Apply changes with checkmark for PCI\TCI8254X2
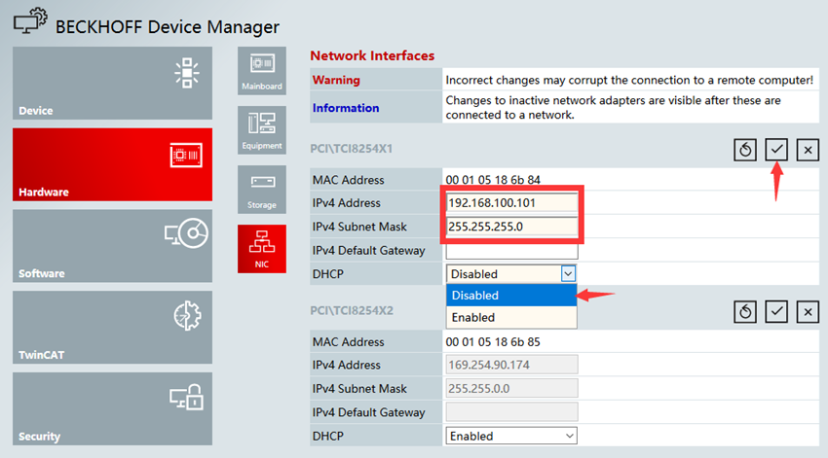The width and height of the screenshot is (828, 458). (x=776, y=311)
